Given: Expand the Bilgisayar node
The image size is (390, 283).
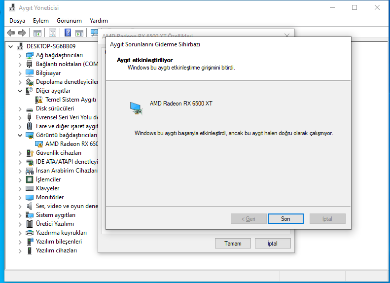Looking at the screenshot, I should pos(20,73).
